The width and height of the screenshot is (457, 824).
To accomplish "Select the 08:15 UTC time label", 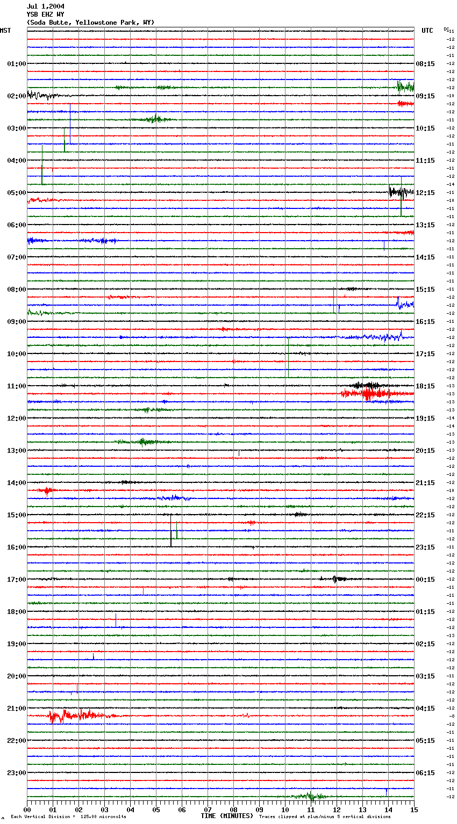I will point(425,64).
